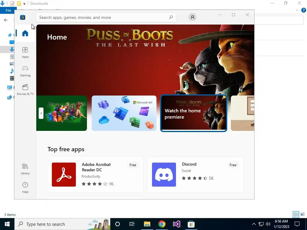This screenshot has width=307, height=230.
Task: Open Quick Access toolbar dropdown arrow
Action: tap(24, 4)
